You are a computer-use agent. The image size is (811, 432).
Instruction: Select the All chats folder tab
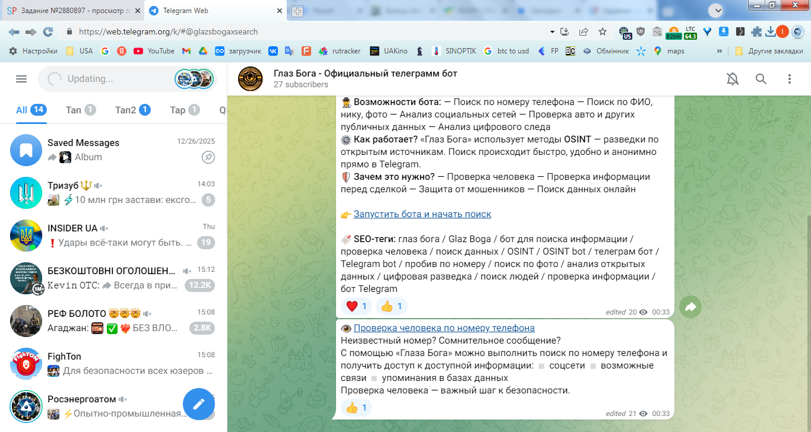[31, 110]
